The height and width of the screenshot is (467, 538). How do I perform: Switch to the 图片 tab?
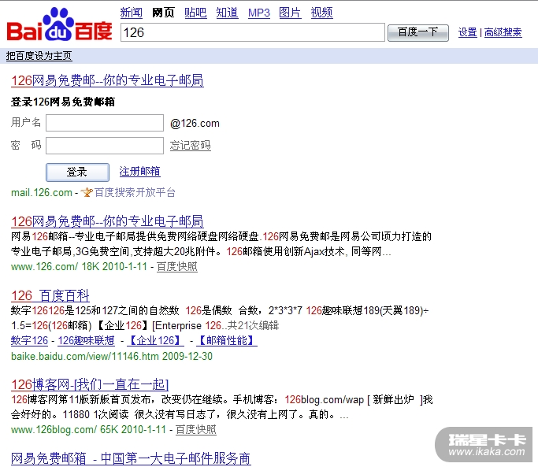(x=290, y=13)
